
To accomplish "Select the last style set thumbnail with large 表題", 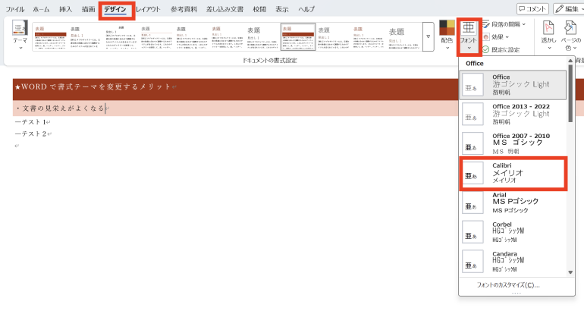I will [x=403, y=37].
